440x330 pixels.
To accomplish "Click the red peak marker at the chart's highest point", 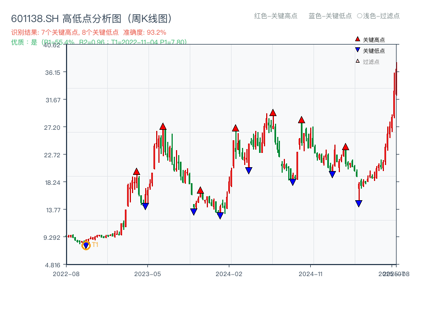I will pyautogui.click(x=273, y=112).
